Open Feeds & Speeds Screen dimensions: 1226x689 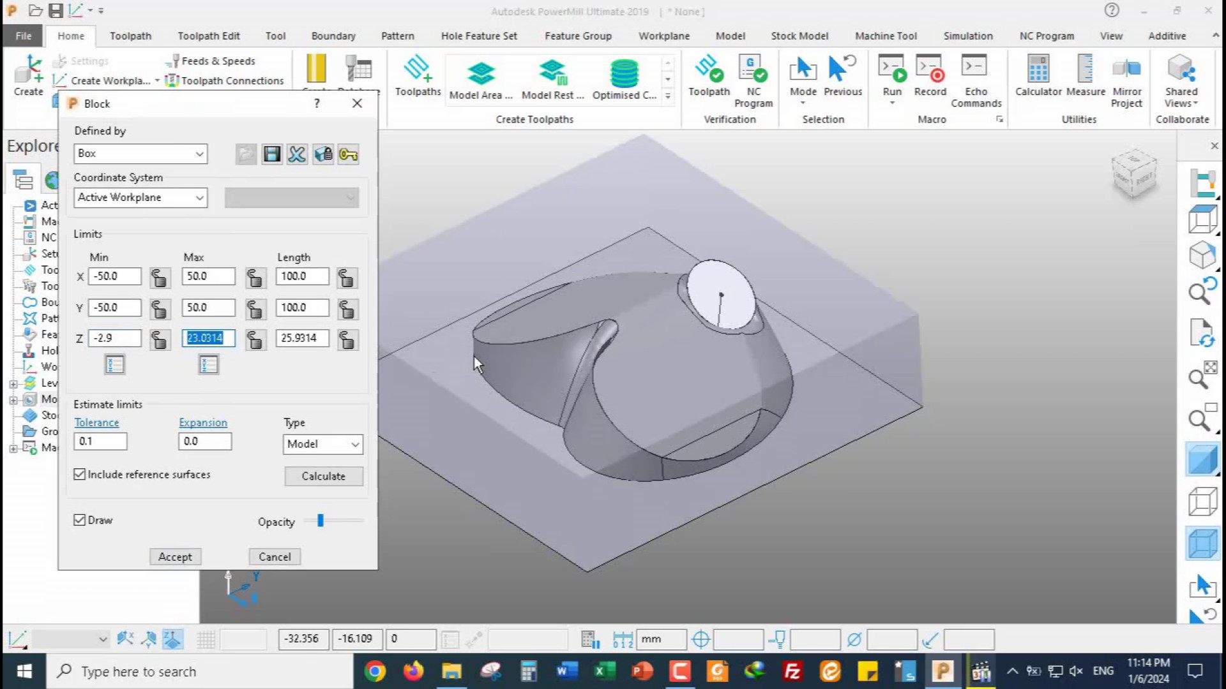coord(211,61)
